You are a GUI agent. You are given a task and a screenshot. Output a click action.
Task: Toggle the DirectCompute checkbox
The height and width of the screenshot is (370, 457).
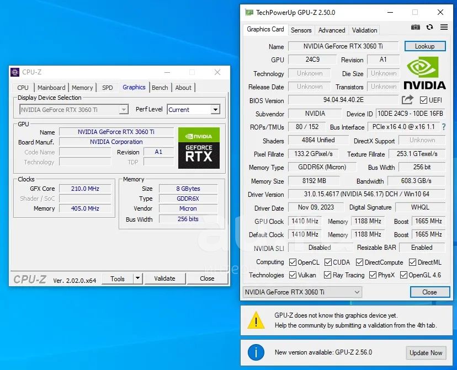pyautogui.click(x=360, y=262)
